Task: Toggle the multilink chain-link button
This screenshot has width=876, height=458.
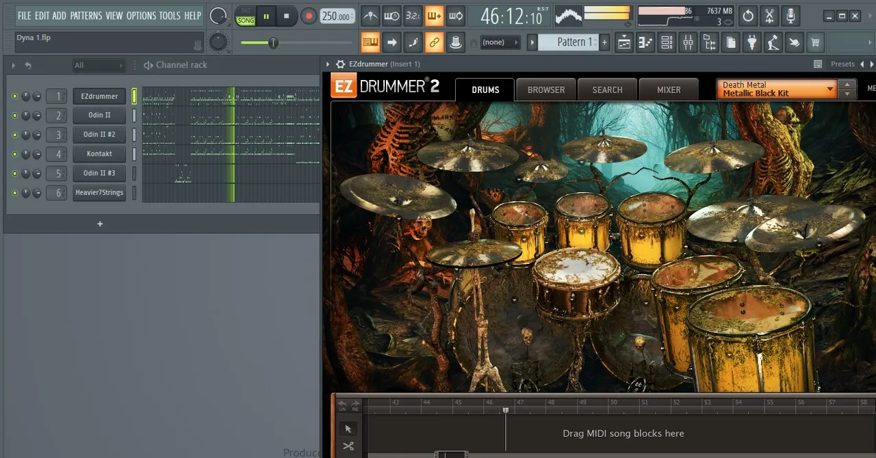Action: click(x=434, y=42)
